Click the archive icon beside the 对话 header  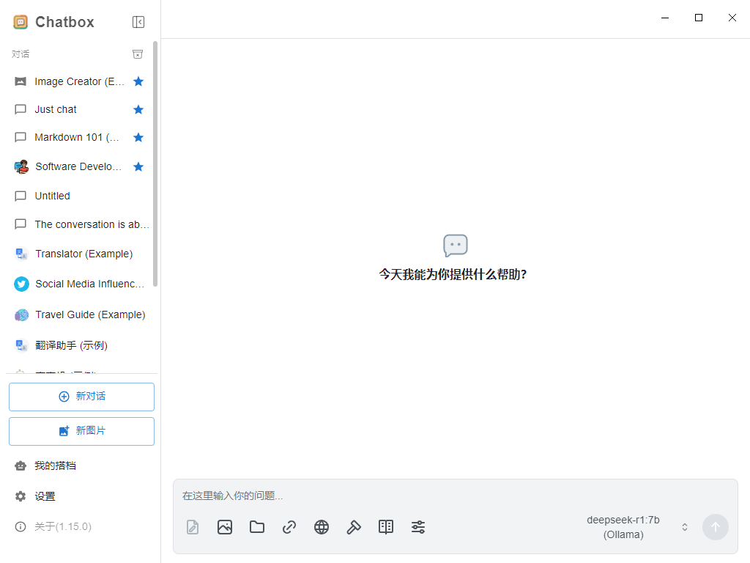pyautogui.click(x=138, y=54)
